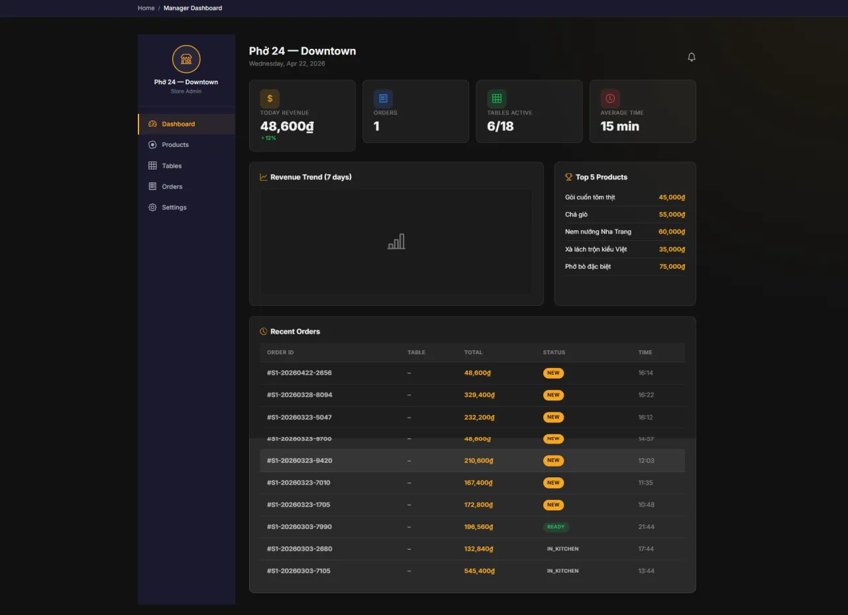Open the Settings menu item

click(186, 207)
